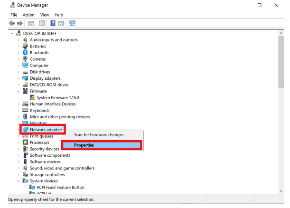Click the Batteries category icon
Image resolution: width=290 pixels, height=208 pixels.
point(25,47)
